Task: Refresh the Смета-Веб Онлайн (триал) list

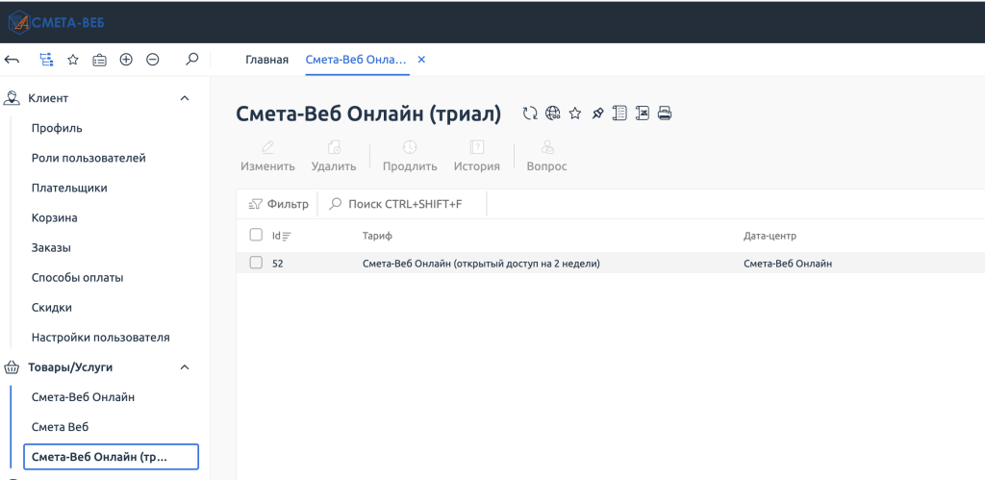Action: click(531, 114)
